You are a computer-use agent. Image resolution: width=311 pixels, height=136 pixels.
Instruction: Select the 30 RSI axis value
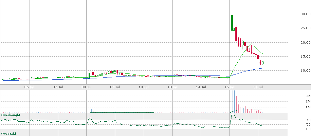point(308,129)
